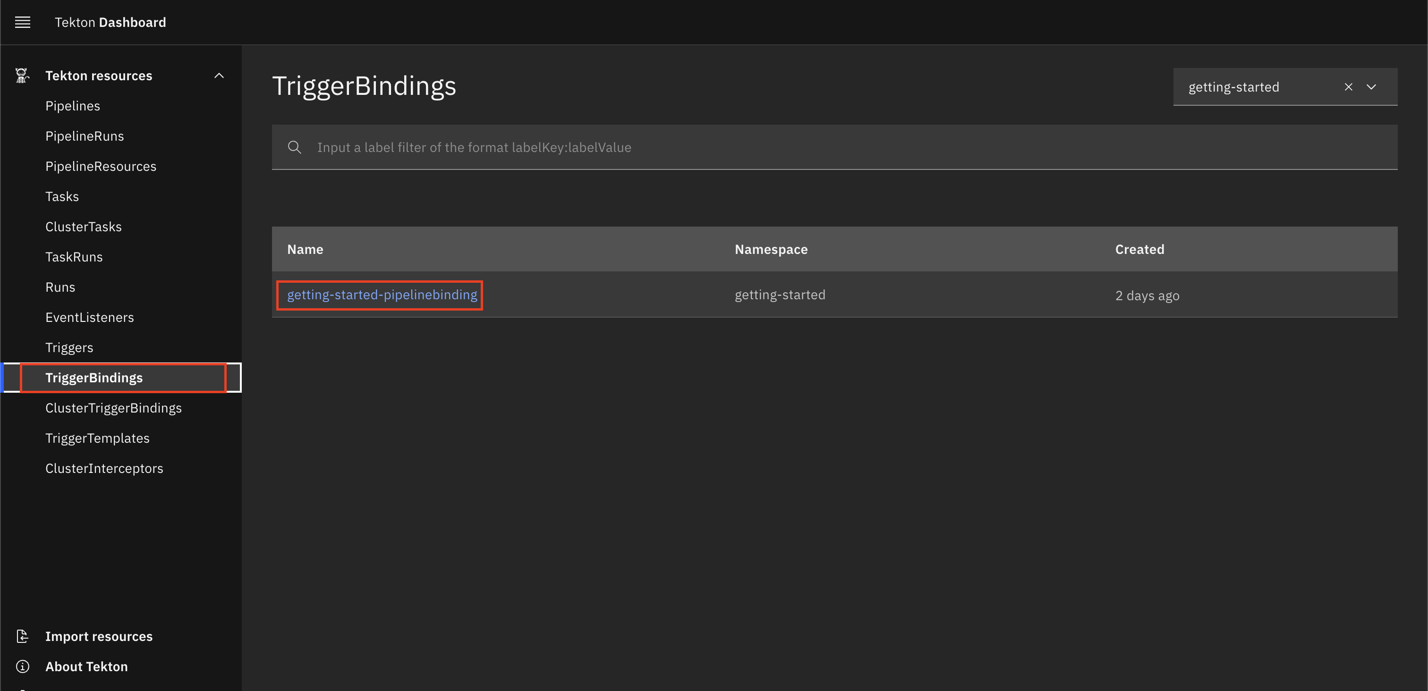The image size is (1428, 691).
Task: Click the Name column header
Action: [305, 249]
